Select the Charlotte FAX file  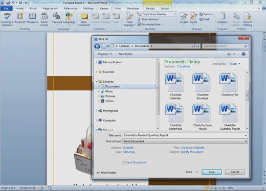tap(230, 84)
